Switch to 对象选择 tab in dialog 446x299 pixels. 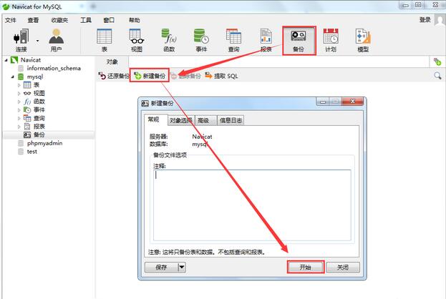click(181, 120)
